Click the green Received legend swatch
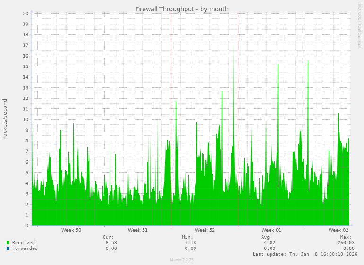The image size is (364, 265). [8, 243]
